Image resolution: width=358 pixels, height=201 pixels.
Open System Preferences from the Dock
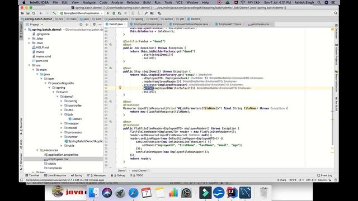186,193
